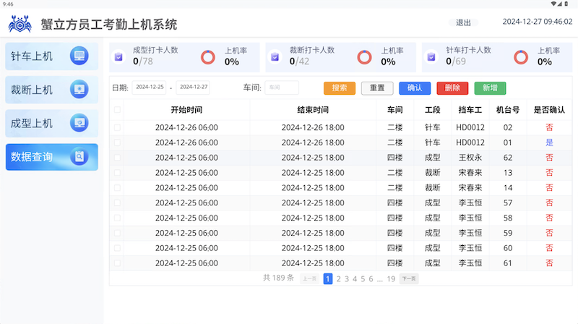The height and width of the screenshot is (324, 578).
Task: Click the blue 确认 button
Action: pyautogui.click(x=415, y=88)
